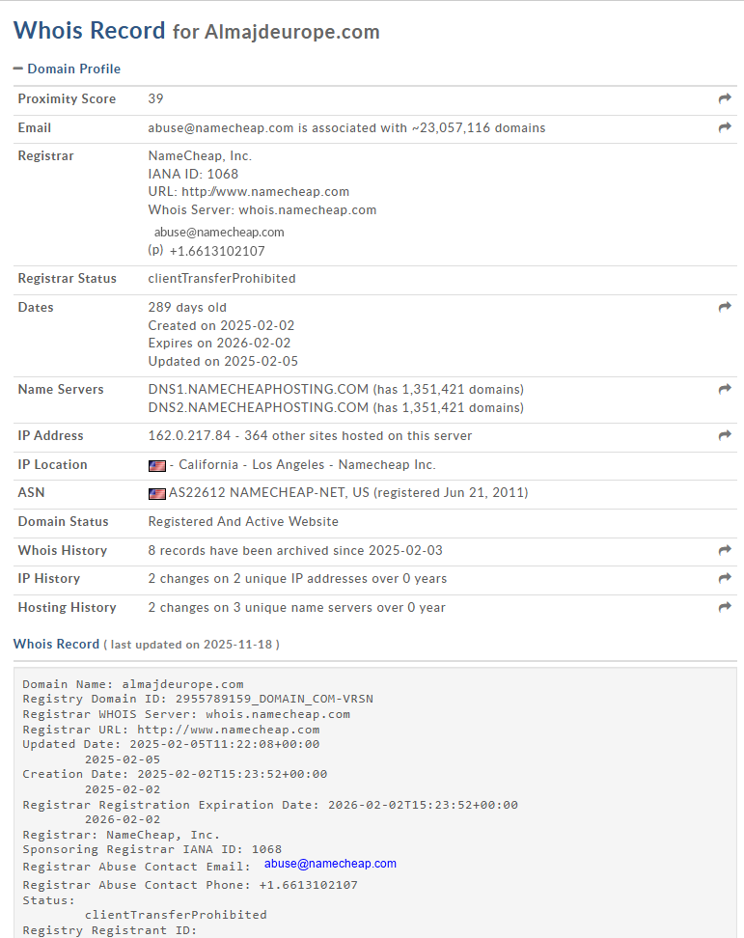Click the share arrow for Proximity Score
The image size is (744, 938).
tap(725, 99)
